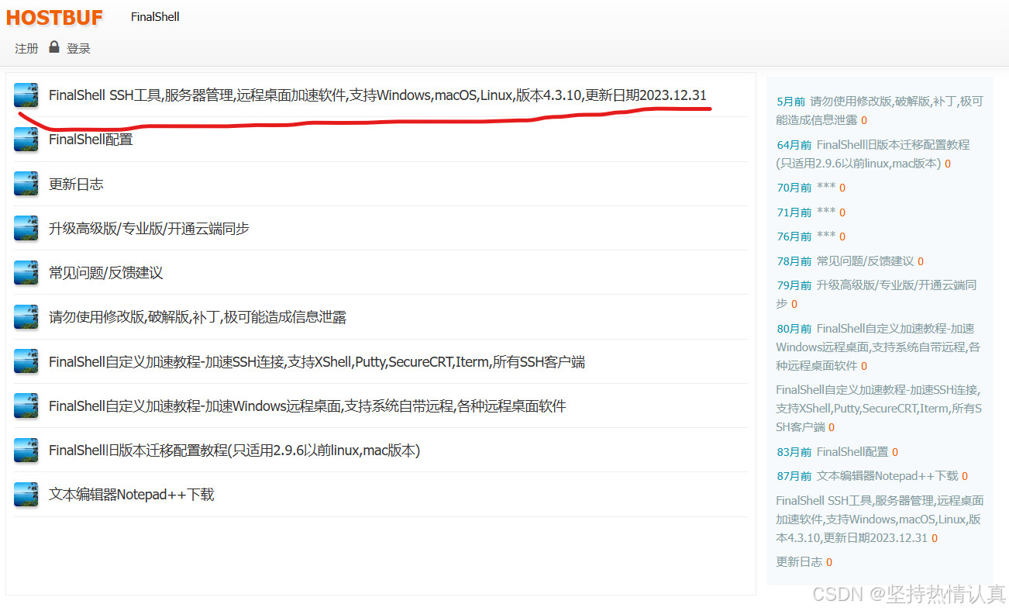The width and height of the screenshot is (1009, 611).
Task: Click sidebar *** entry dated 70月前
Action: 826,187
